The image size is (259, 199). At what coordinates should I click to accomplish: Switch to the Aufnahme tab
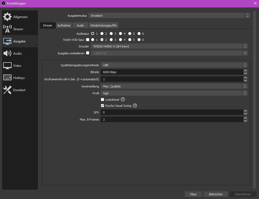[x=64, y=25]
